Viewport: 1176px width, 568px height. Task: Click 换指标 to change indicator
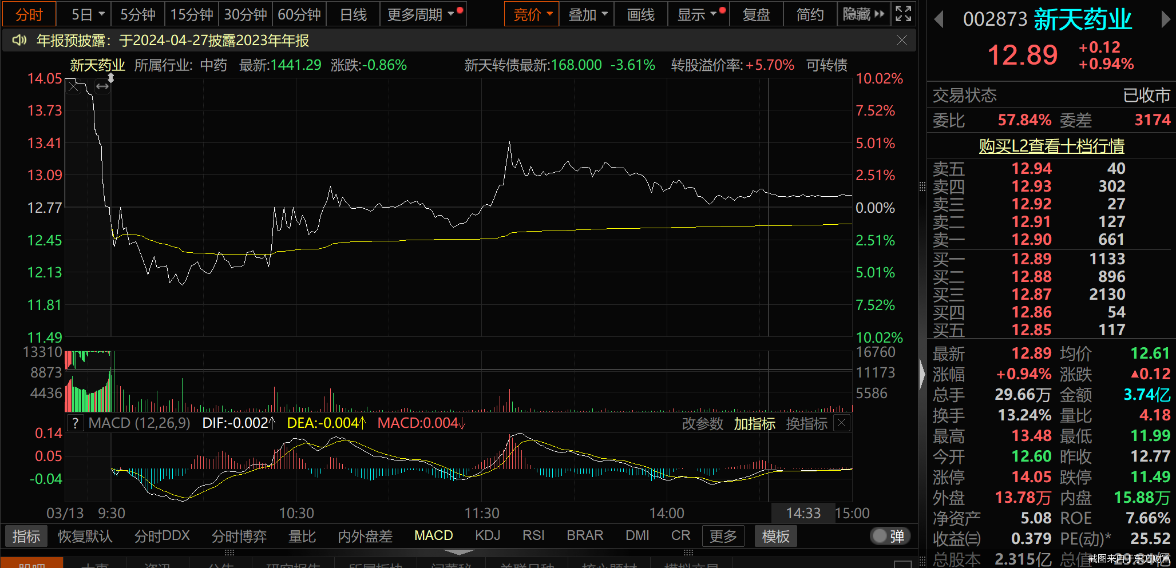coord(807,424)
